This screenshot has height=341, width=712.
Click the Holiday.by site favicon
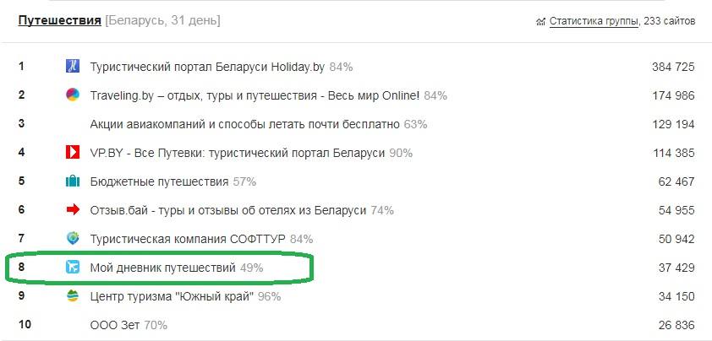72,67
